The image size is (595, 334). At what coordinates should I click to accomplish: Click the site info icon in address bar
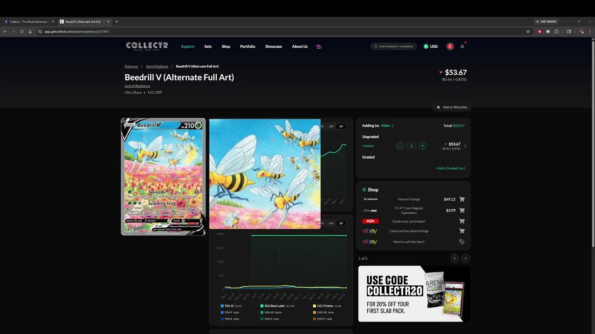(40, 32)
